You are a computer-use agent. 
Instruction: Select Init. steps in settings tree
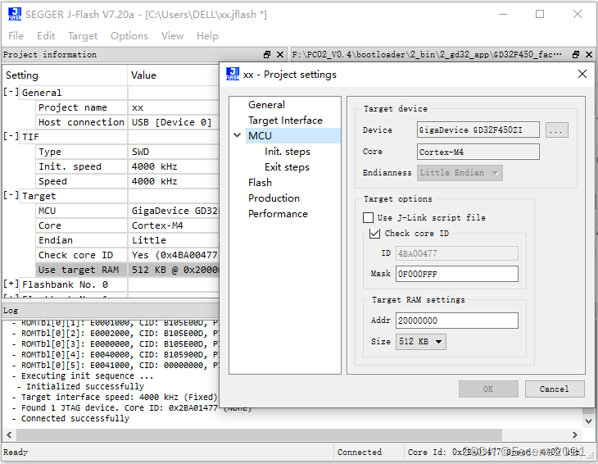[288, 152]
